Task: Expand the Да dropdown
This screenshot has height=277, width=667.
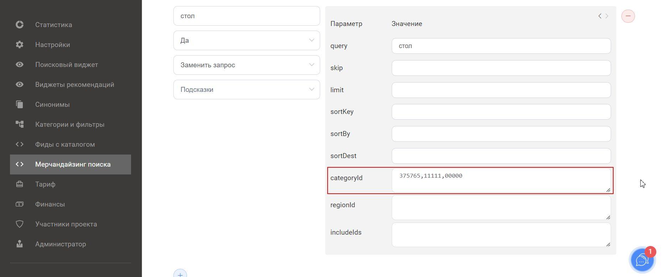Action: click(246, 40)
